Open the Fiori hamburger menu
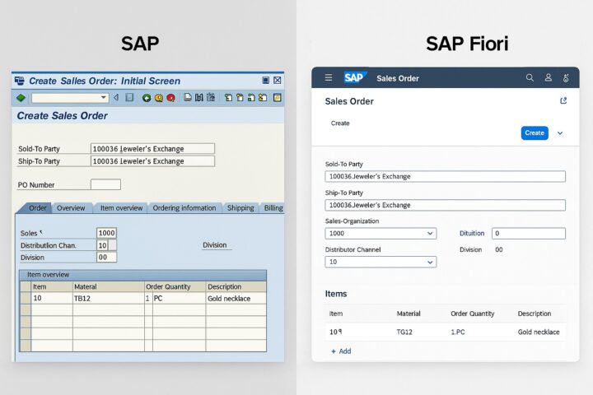593x395 pixels. coord(329,77)
